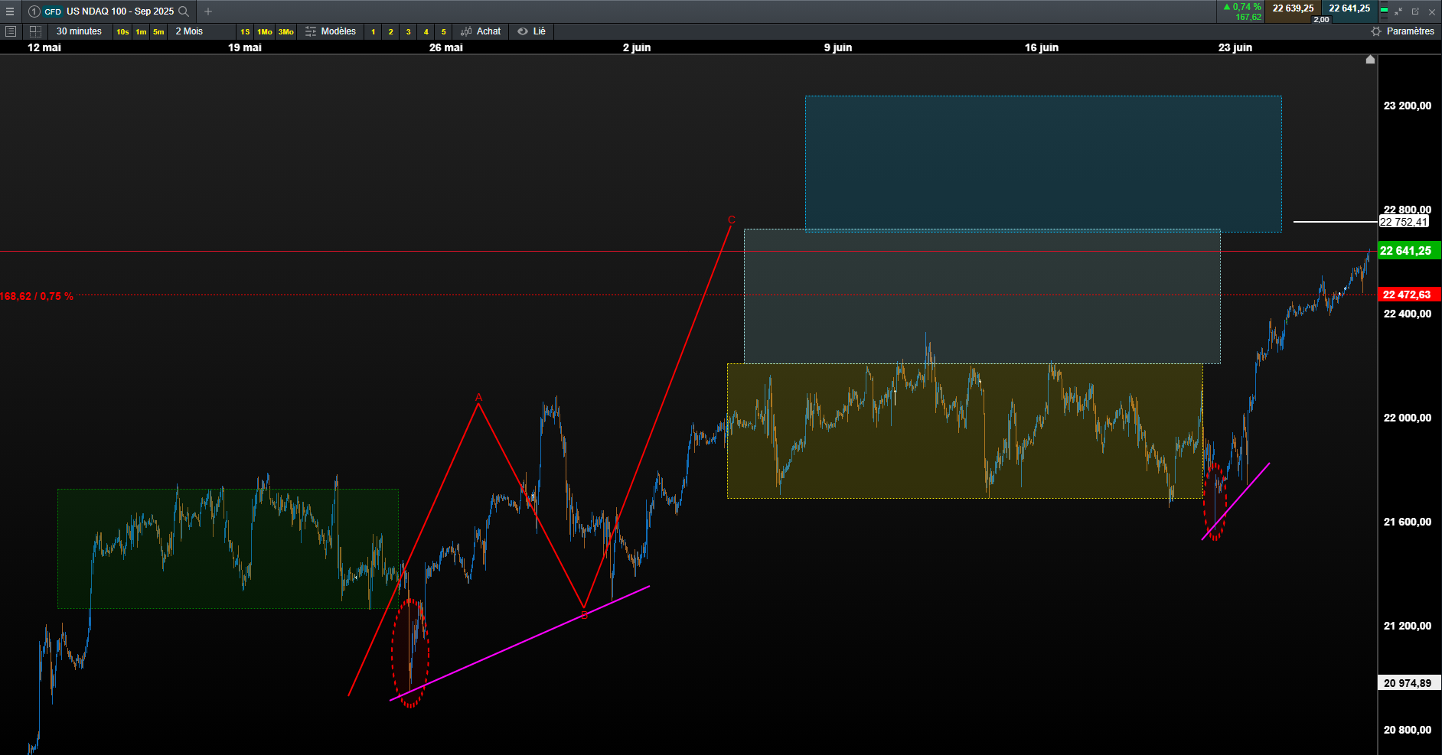Image resolution: width=1442 pixels, height=755 pixels.
Task: Close the chart panel
Action: pyautogui.click(x=1432, y=11)
